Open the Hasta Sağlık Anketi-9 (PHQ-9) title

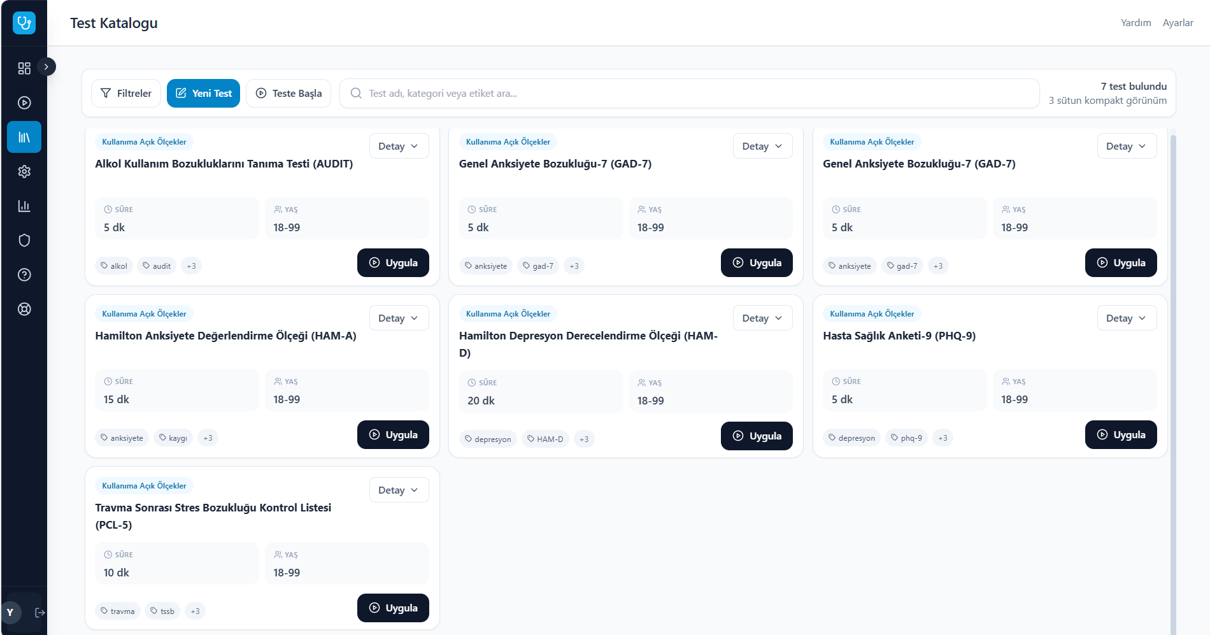[x=899, y=336]
